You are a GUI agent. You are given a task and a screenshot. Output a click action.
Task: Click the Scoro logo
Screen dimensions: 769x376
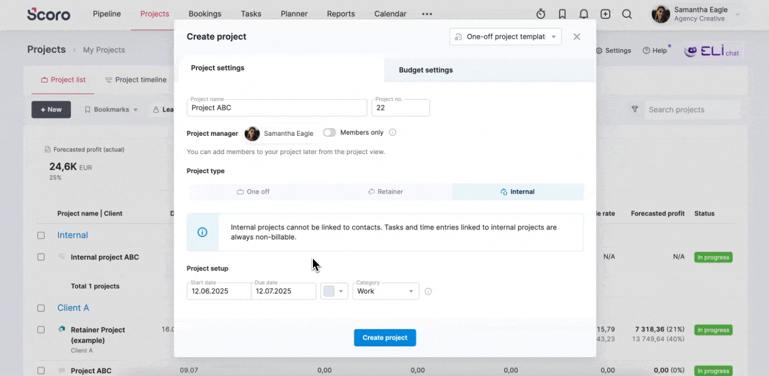(x=49, y=14)
